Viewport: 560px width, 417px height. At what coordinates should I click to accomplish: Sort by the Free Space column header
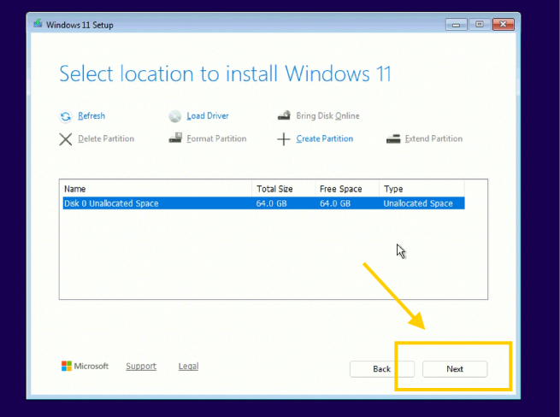[x=347, y=189]
